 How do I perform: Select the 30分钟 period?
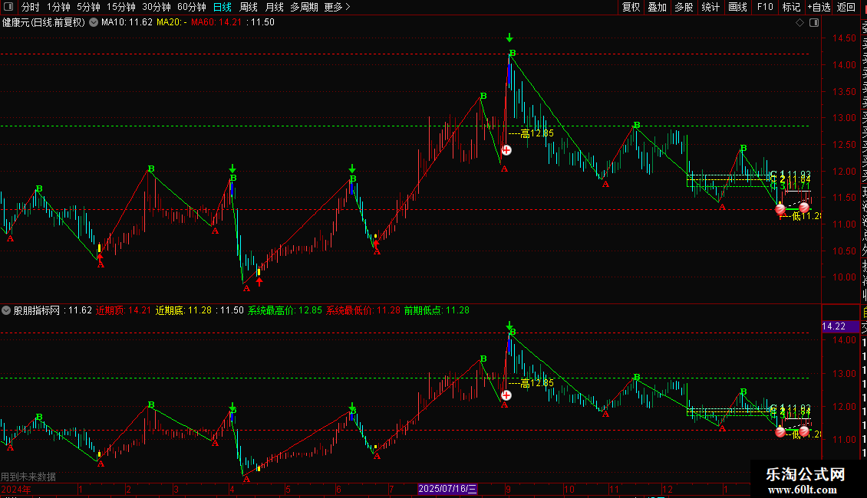tap(157, 7)
